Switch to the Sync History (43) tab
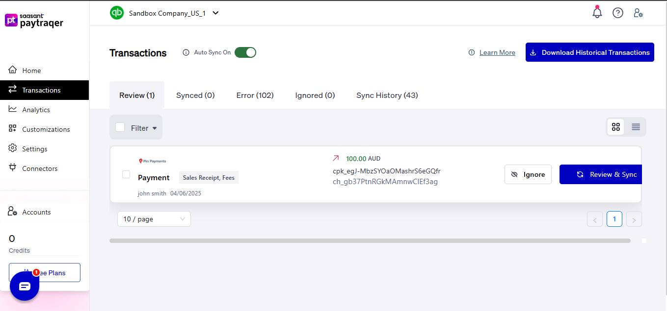The width and height of the screenshot is (667, 311). pyautogui.click(x=387, y=95)
